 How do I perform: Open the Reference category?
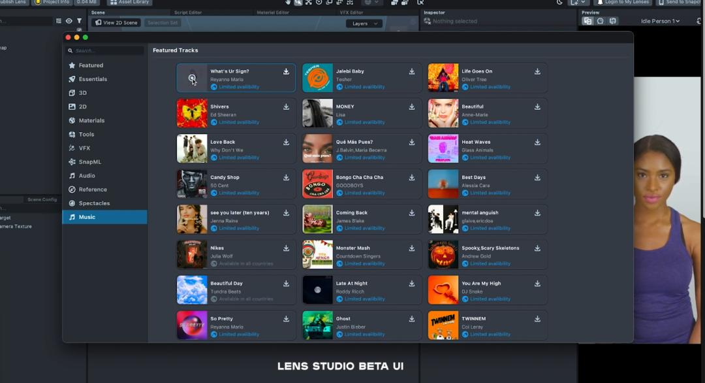coord(104,190)
